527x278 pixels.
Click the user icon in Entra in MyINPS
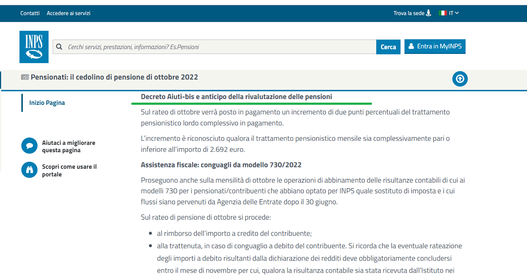click(x=411, y=46)
